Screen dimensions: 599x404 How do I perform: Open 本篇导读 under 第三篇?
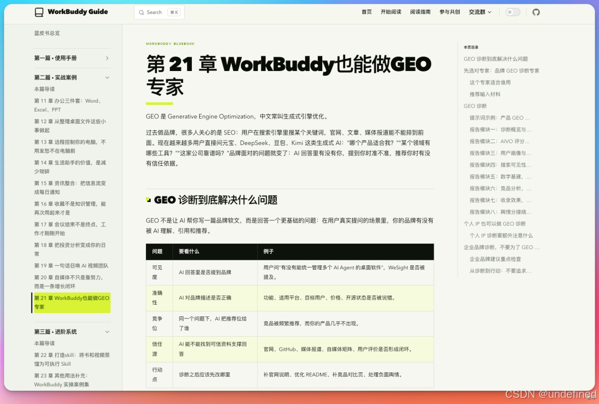click(x=44, y=343)
